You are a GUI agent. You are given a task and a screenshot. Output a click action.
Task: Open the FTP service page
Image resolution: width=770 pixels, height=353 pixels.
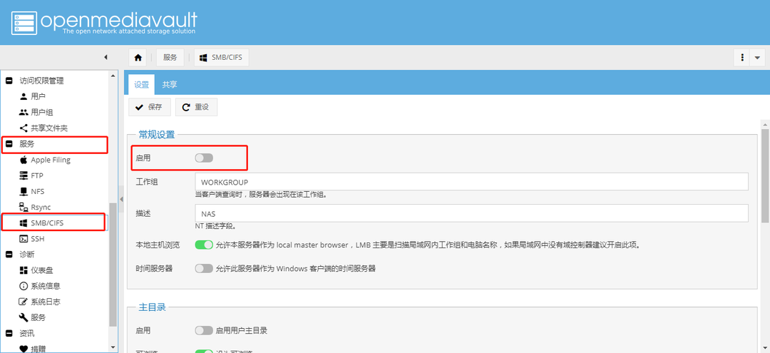coord(37,175)
